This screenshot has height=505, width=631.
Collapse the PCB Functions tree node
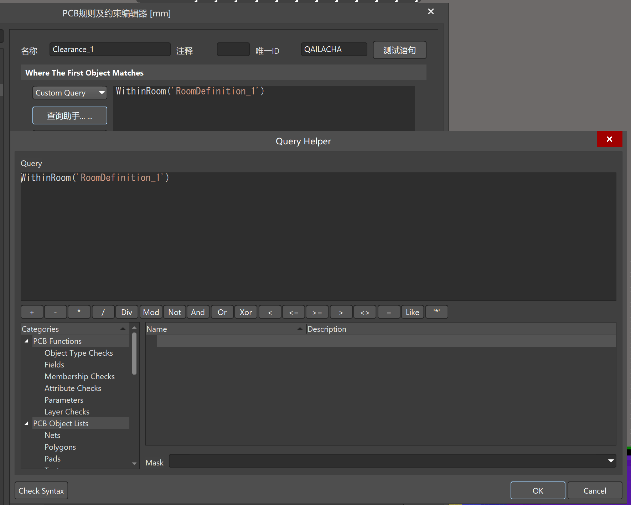pos(26,341)
